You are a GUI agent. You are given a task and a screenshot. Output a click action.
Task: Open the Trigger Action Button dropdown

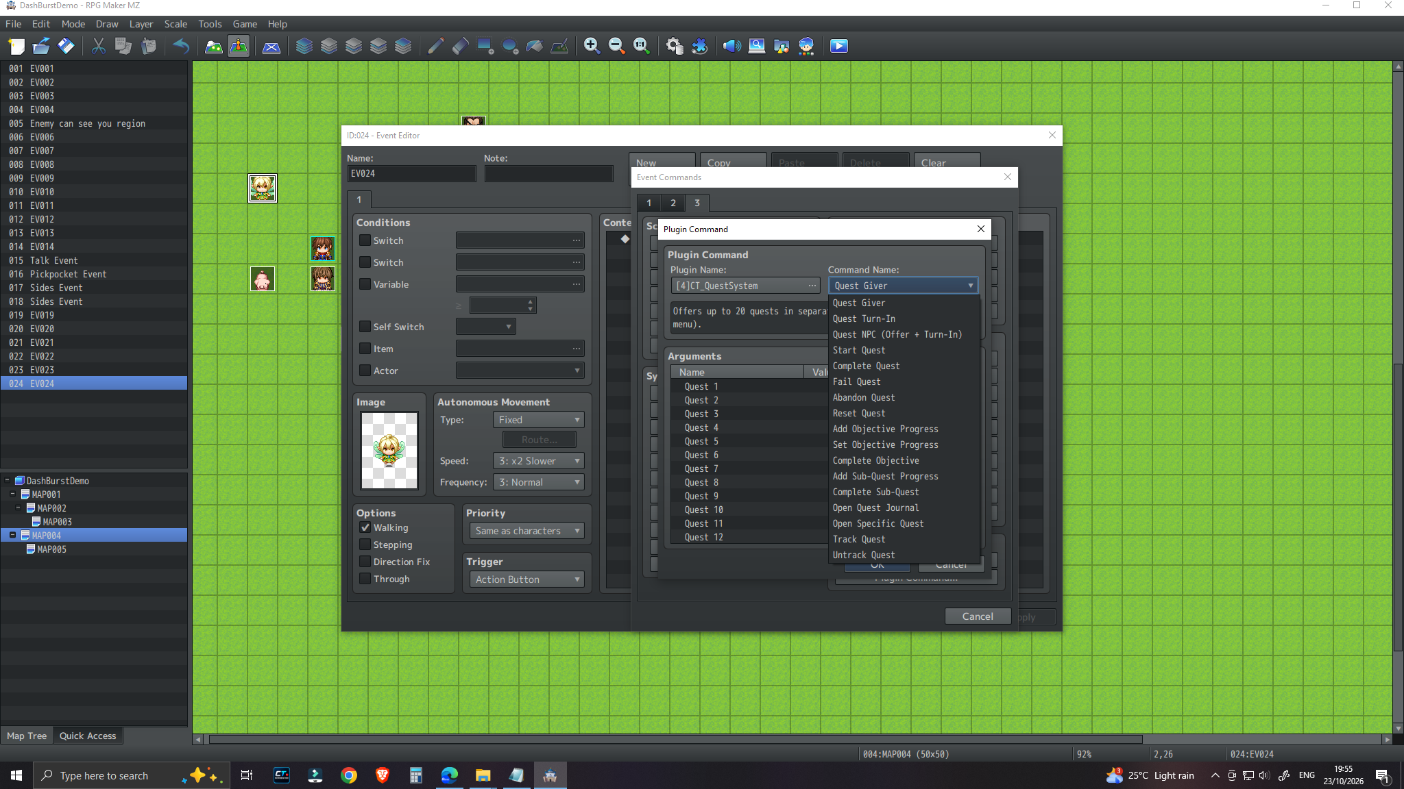[526, 579]
